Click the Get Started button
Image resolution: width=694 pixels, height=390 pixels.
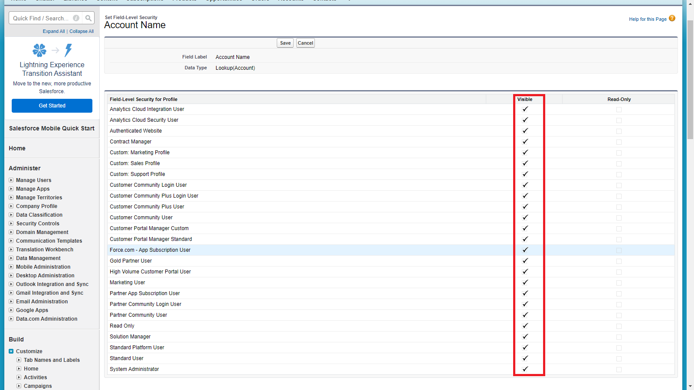click(52, 106)
